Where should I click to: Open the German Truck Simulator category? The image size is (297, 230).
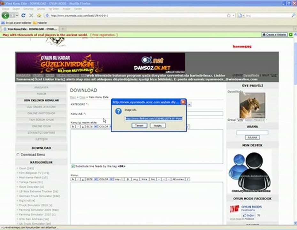pyautogui.click(x=39, y=196)
